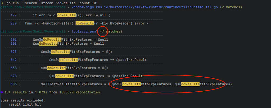Select line number 177
This screenshot has width=271, height=108.
coord(13,15)
